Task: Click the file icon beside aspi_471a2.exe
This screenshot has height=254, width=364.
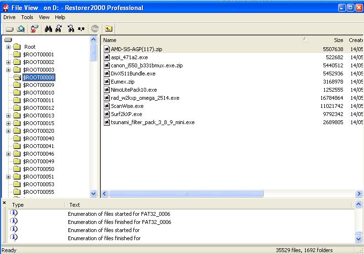Action: click(x=107, y=57)
